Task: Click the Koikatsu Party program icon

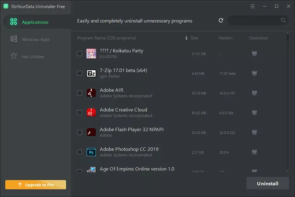Action: click(91, 54)
